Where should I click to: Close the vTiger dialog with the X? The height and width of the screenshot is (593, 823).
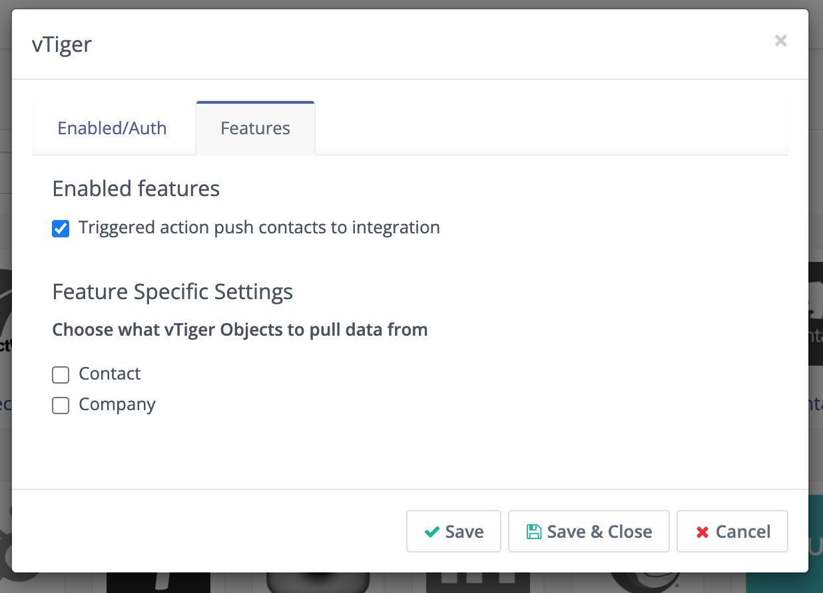point(781,41)
